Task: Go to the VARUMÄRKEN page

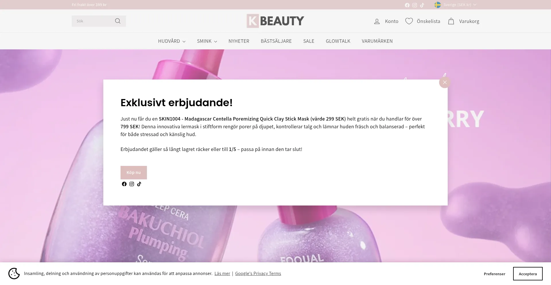Action: coord(377,41)
